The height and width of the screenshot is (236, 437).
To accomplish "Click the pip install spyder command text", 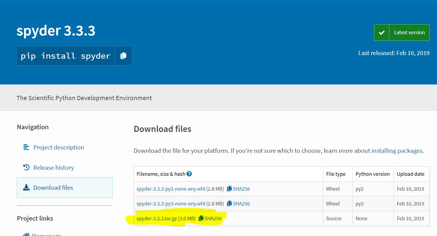I will [66, 56].
